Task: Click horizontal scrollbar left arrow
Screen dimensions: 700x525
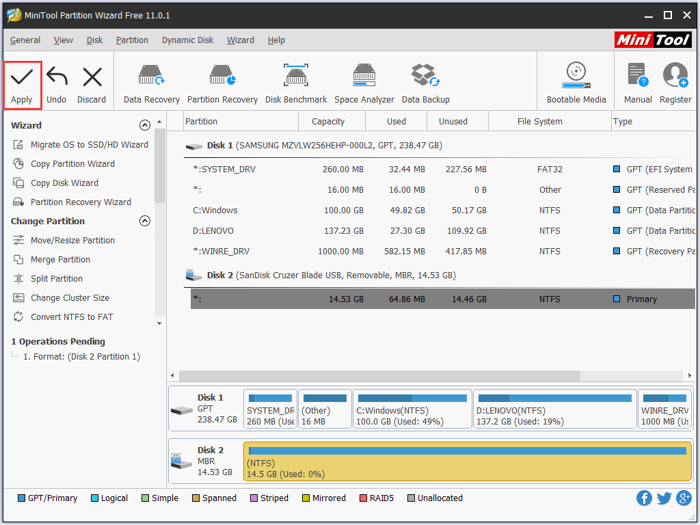Action: point(173,375)
